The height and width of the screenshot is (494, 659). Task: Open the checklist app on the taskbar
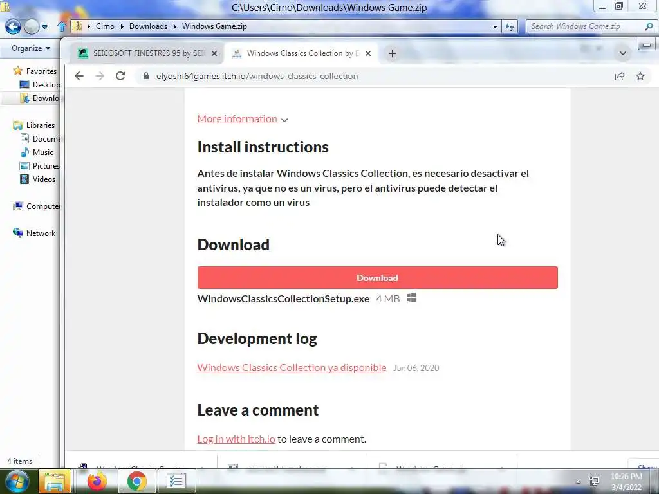[176, 481]
